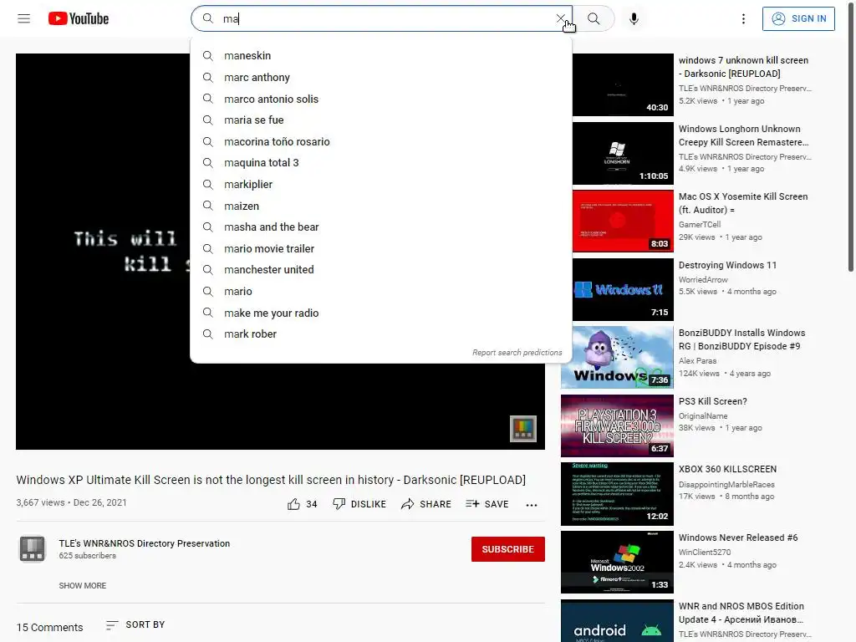Click the red SUBSCRIBE button
Screen dimensions: 856x642
[507, 549]
